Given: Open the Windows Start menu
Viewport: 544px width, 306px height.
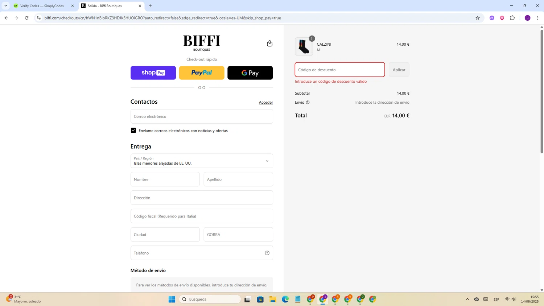Looking at the screenshot, I should (172, 299).
